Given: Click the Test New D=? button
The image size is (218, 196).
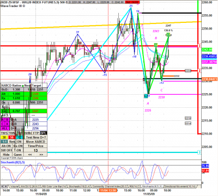Looking at the screenshot, I should pos(35,137).
